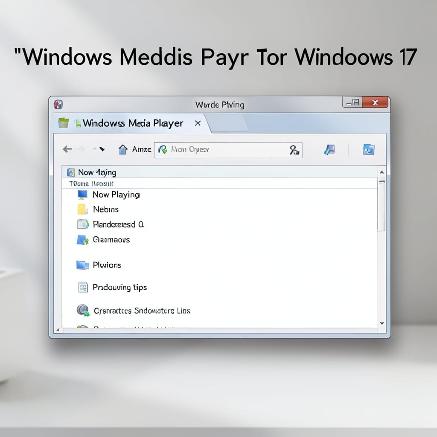Open the blank new tab
This screenshot has height=437, width=437.
(x=229, y=123)
